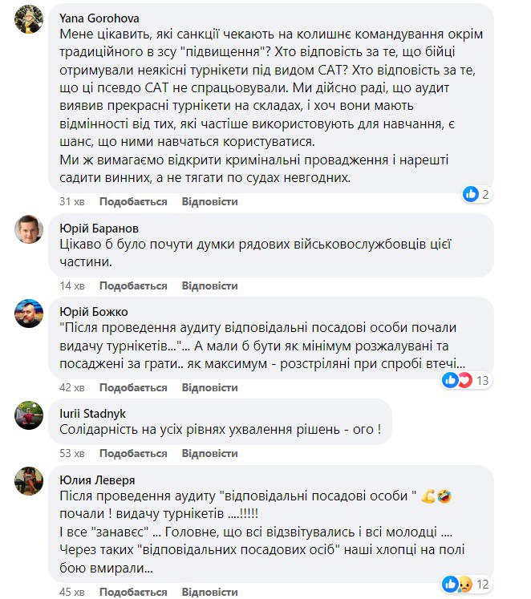Image resolution: width=531 pixels, height=599 pixels.
Task: Reply to Yana Gorohova's comment
Action: (x=209, y=200)
